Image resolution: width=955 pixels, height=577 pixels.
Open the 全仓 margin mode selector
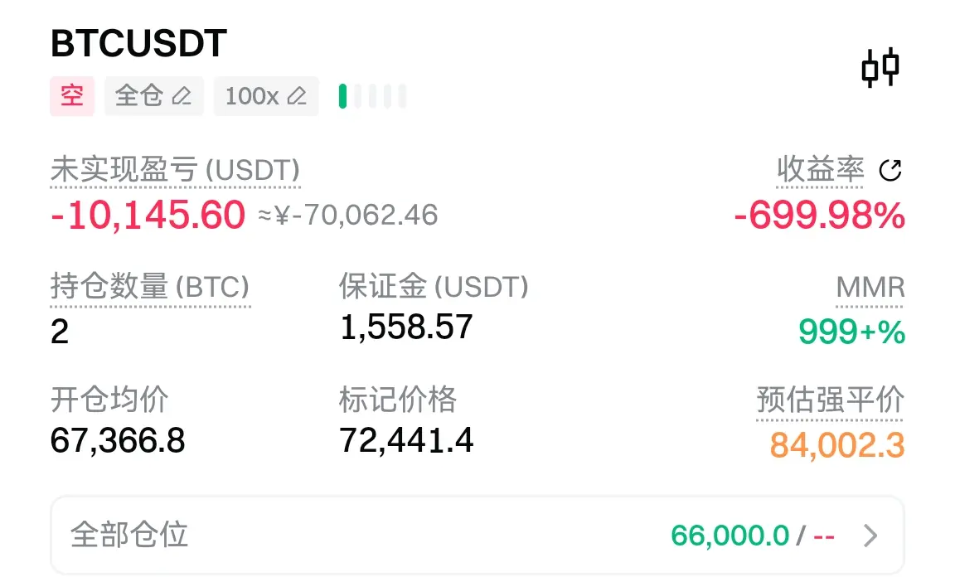pos(139,96)
